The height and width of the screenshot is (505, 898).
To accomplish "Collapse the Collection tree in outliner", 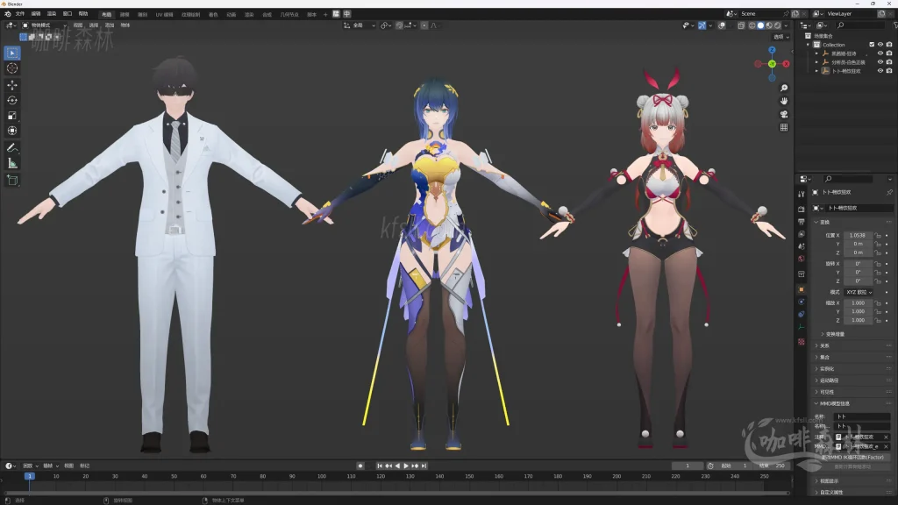I will tap(809, 45).
